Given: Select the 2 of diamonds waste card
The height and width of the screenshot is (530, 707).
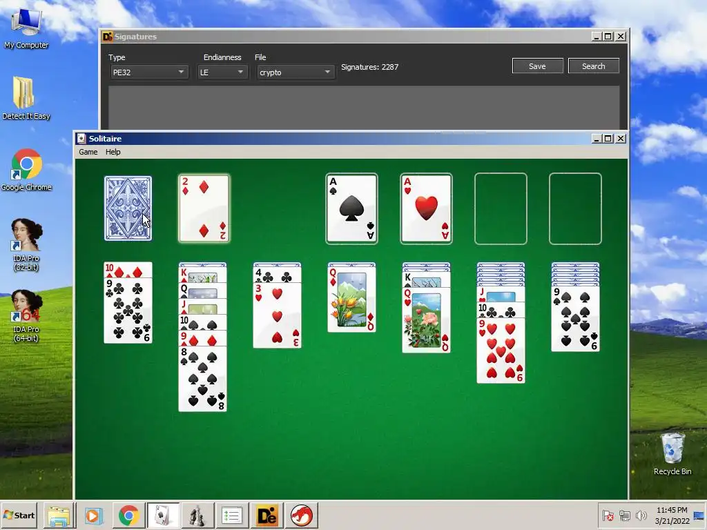Looking at the screenshot, I should pos(204,208).
